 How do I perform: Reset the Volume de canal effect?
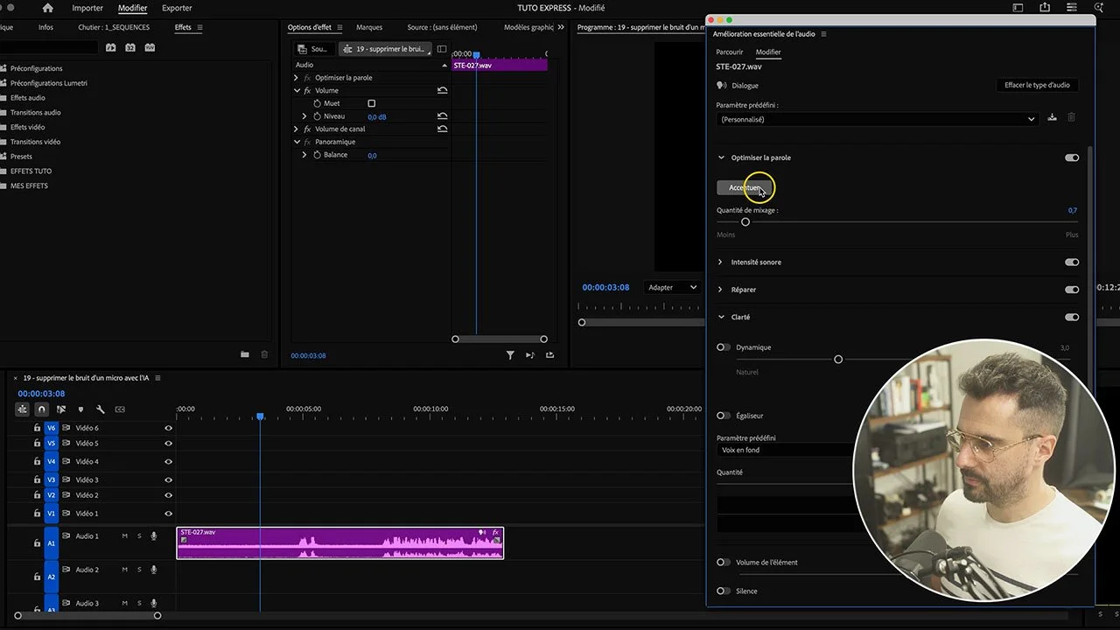tap(442, 129)
